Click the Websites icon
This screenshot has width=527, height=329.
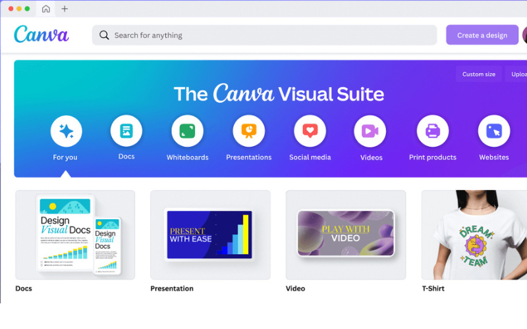pos(493,131)
